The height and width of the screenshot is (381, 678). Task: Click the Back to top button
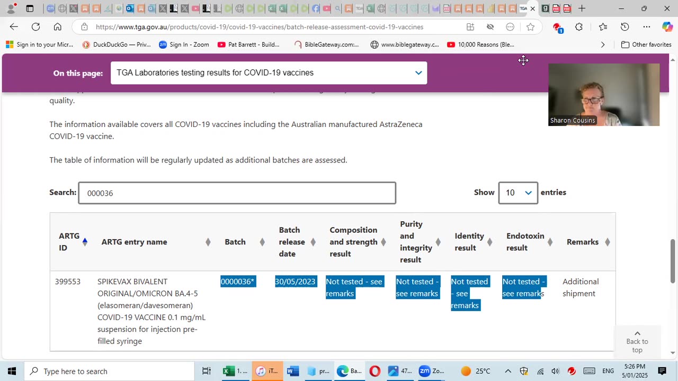(637, 341)
